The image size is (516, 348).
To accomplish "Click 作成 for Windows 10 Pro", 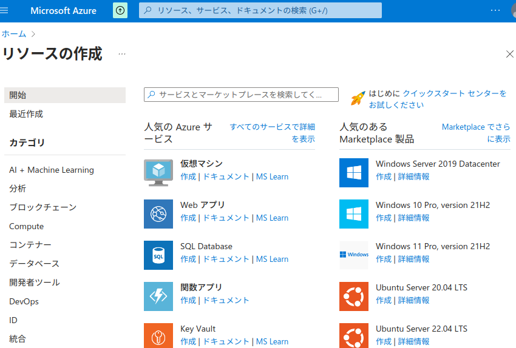I will (x=384, y=218).
